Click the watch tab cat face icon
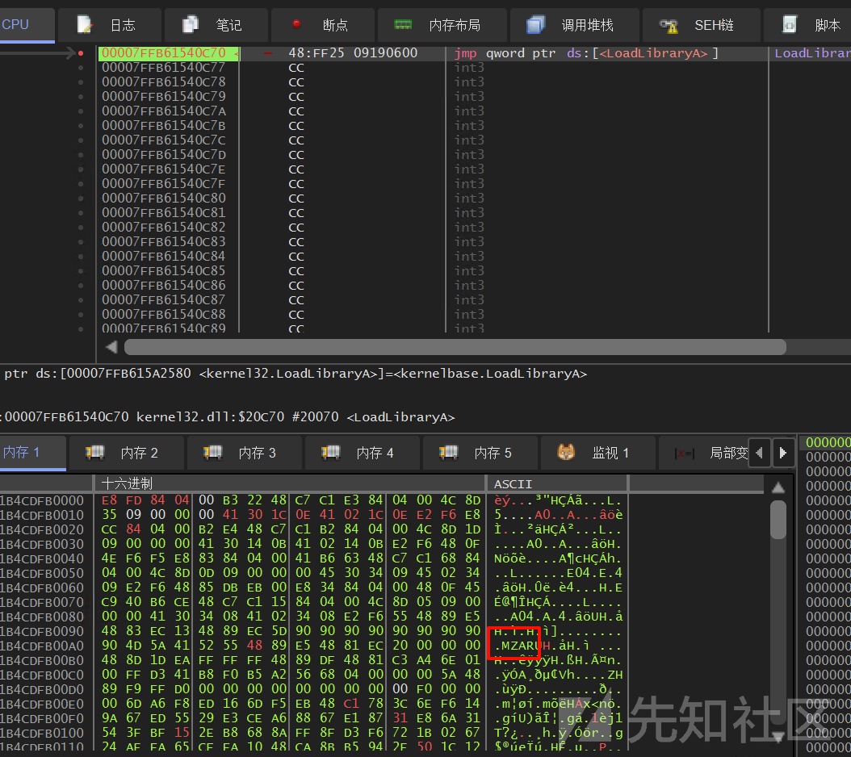The height and width of the screenshot is (757, 851). 566,452
